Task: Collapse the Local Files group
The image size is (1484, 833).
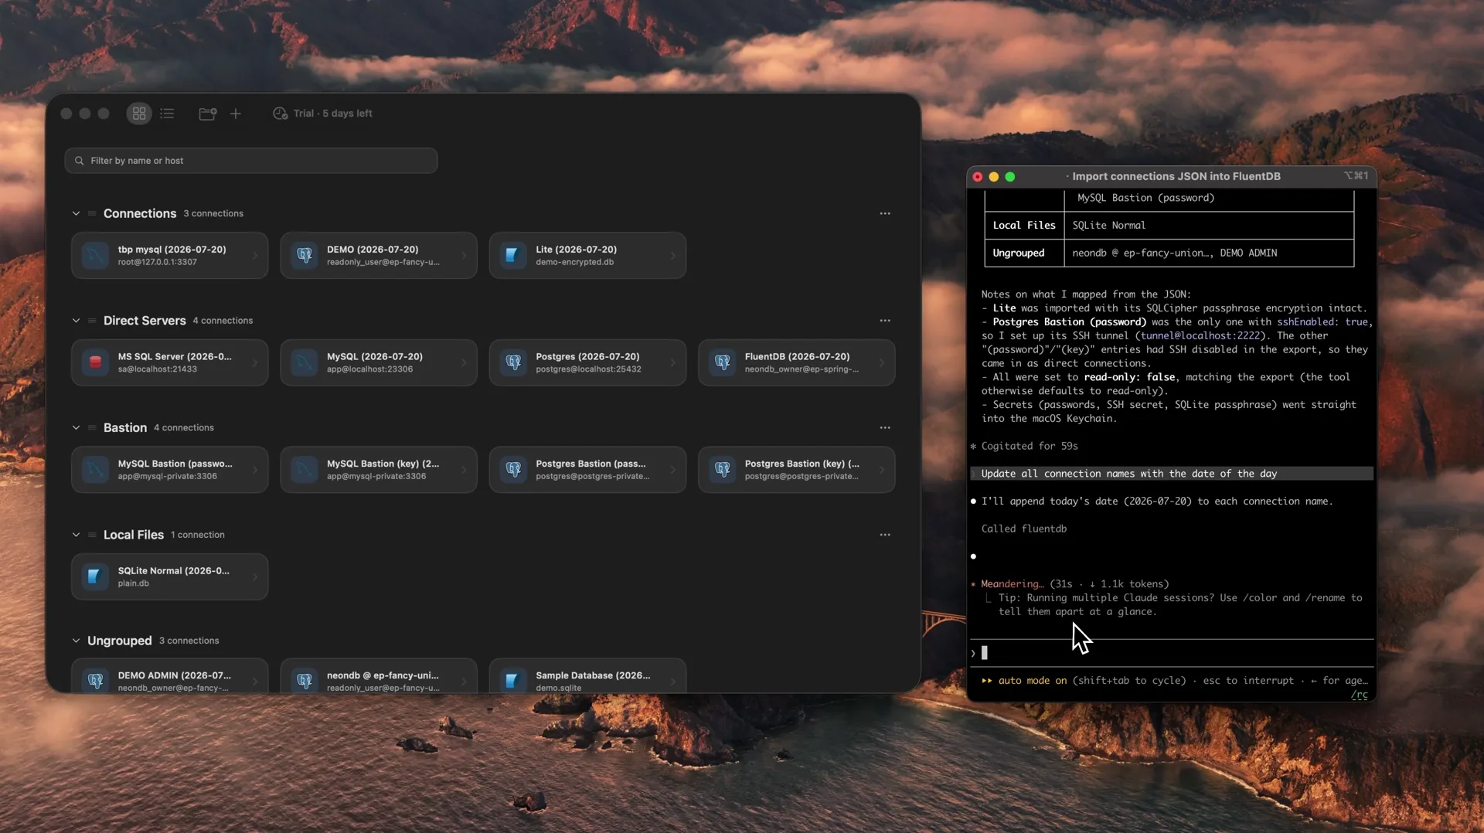Action: [76, 535]
